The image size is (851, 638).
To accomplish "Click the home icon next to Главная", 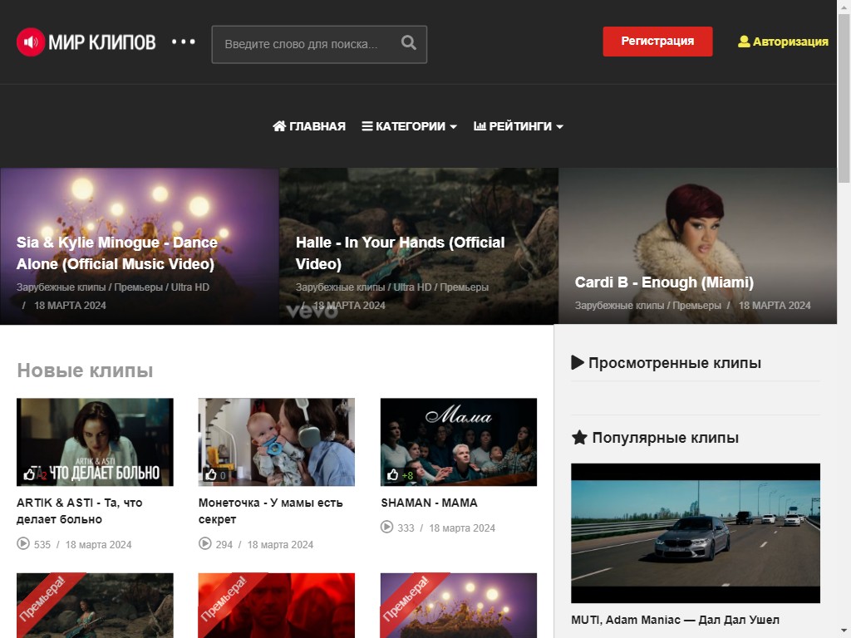I will click(x=279, y=126).
